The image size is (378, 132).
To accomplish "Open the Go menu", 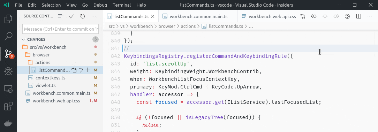I will pos(85,5).
